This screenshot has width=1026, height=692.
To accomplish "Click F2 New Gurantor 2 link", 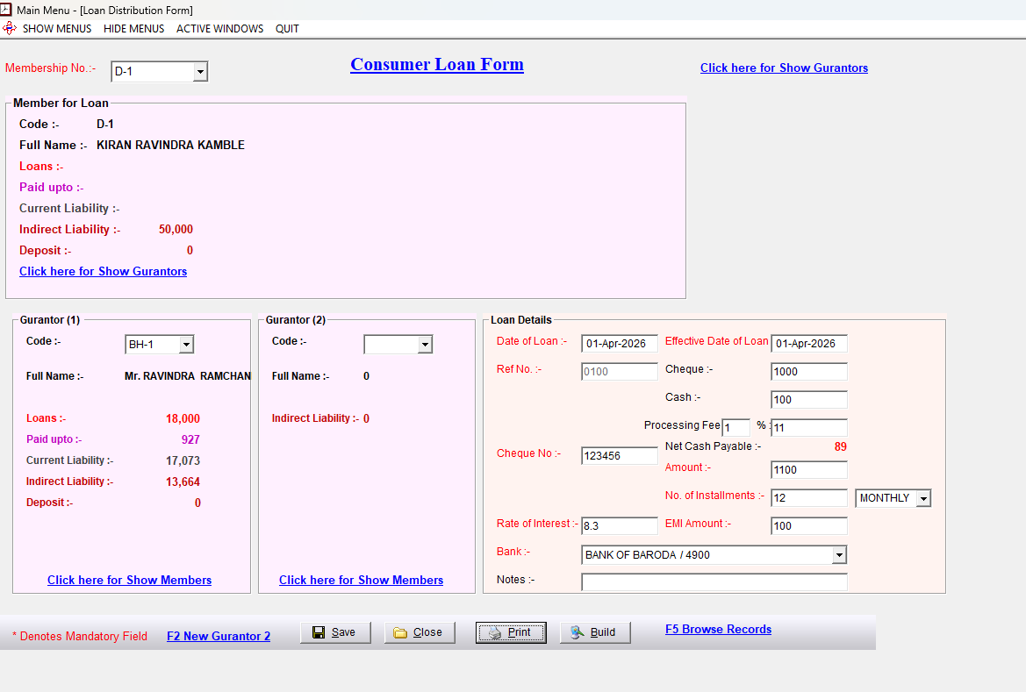I will [219, 637].
